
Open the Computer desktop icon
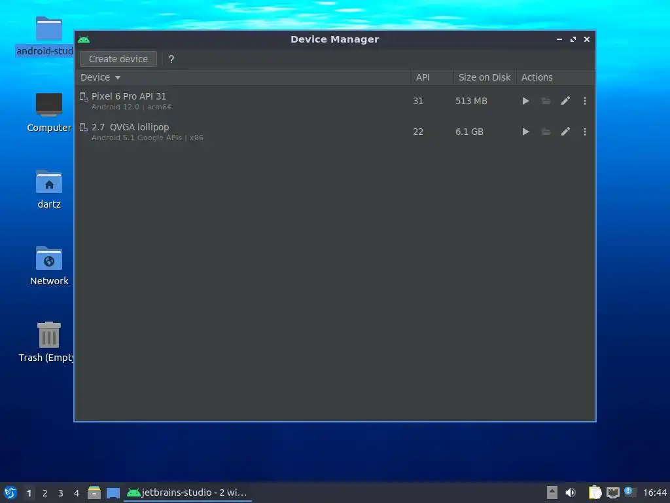tap(48, 105)
